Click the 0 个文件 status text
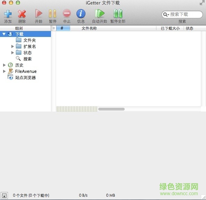This screenshot has height=200, width=206. [31, 195]
